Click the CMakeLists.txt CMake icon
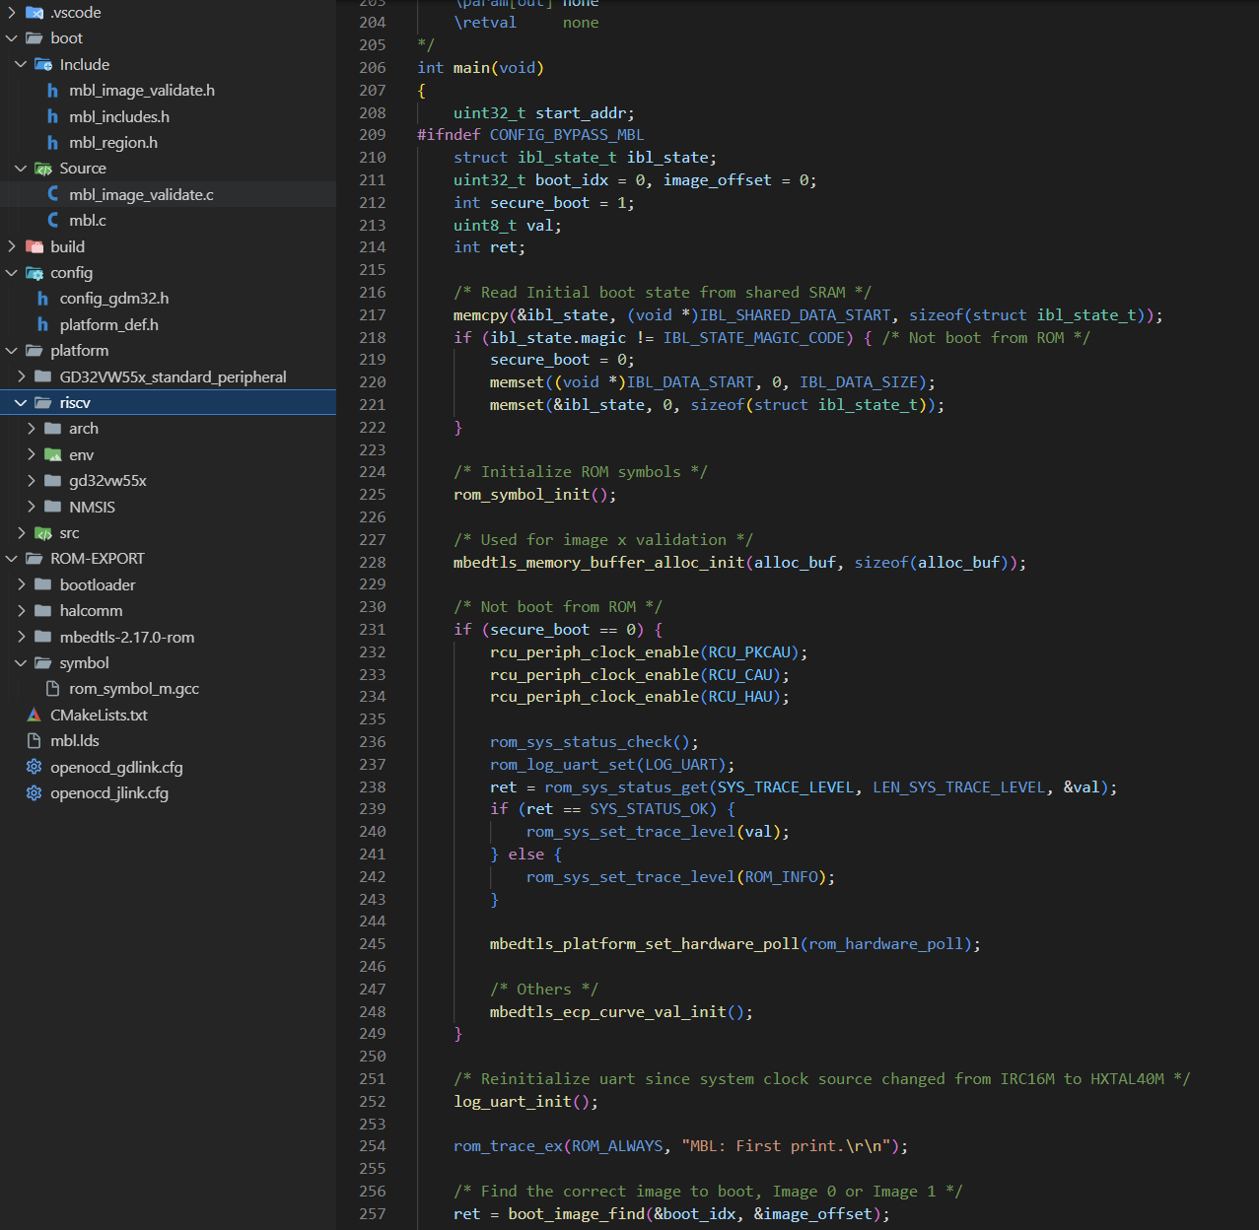This screenshot has width=1259, height=1230. pyautogui.click(x=35, y=716)
